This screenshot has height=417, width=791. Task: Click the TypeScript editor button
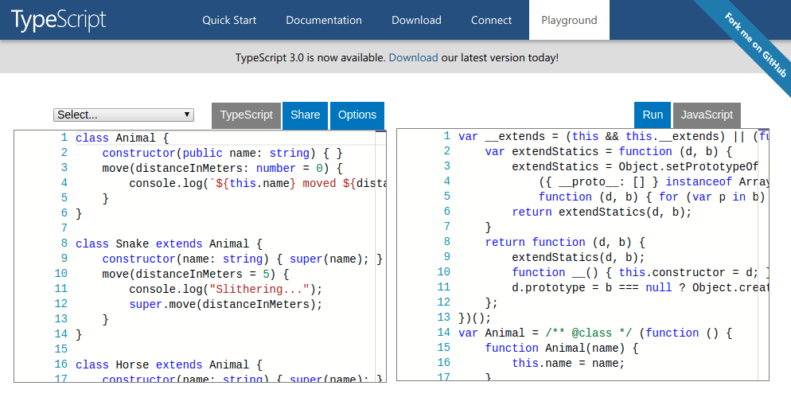(246, 115)
